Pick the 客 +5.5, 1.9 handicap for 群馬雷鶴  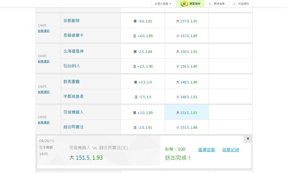click(143, 82)
